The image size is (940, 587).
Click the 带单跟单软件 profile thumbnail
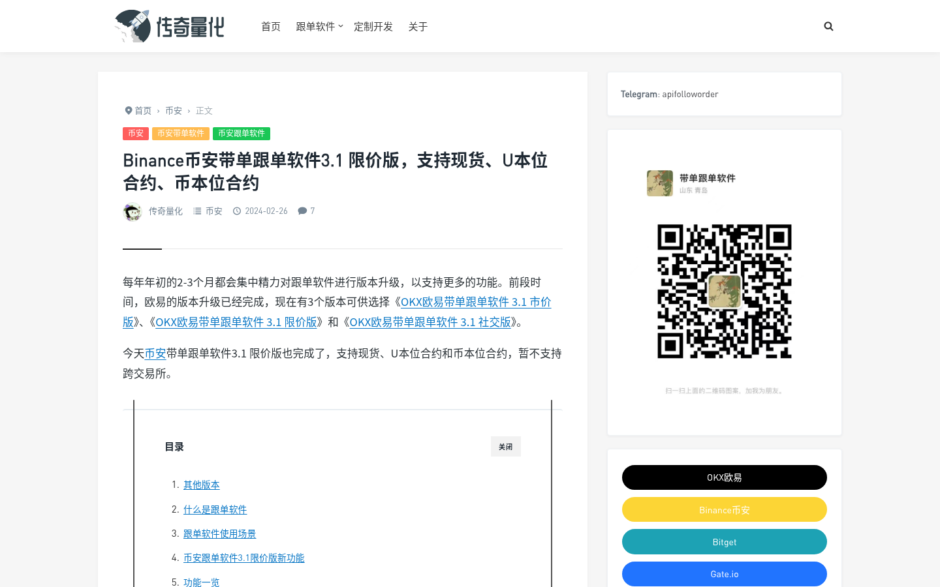[x=660, y=183]
